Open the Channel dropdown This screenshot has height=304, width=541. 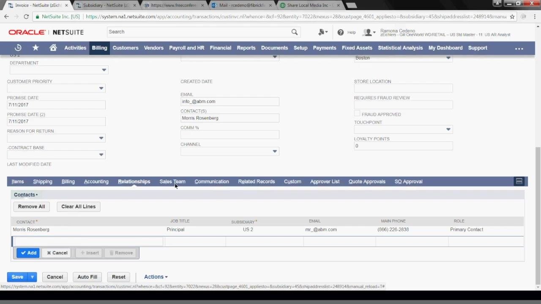point(275,151)
